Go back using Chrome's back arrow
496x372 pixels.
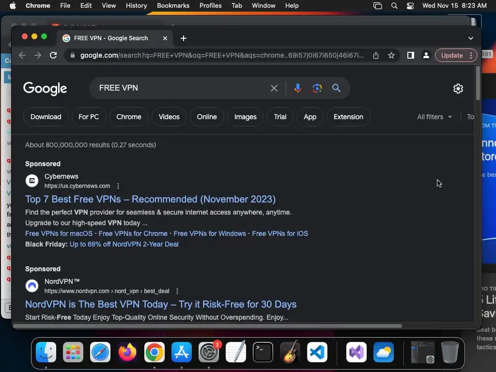click(x=22, y=55)
